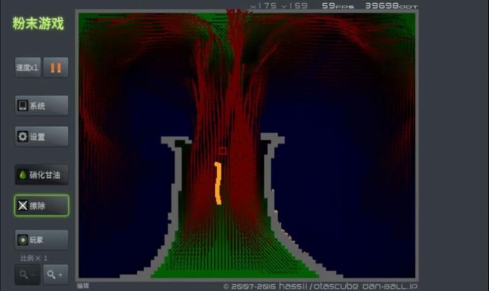The height and width of the screenshot is (291, 489).
Task: Open the 设置 settings gear button
Action: pos(41,137)
